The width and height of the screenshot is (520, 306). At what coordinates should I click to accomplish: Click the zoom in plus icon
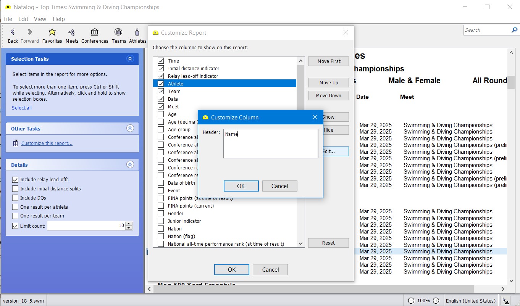[x=436, y=301]
